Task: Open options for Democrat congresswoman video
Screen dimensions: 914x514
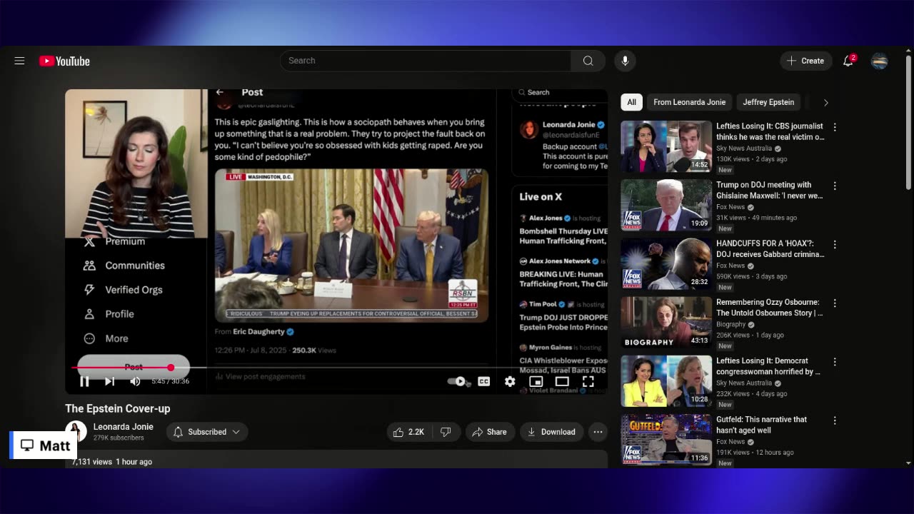Action: click(835, 362)
